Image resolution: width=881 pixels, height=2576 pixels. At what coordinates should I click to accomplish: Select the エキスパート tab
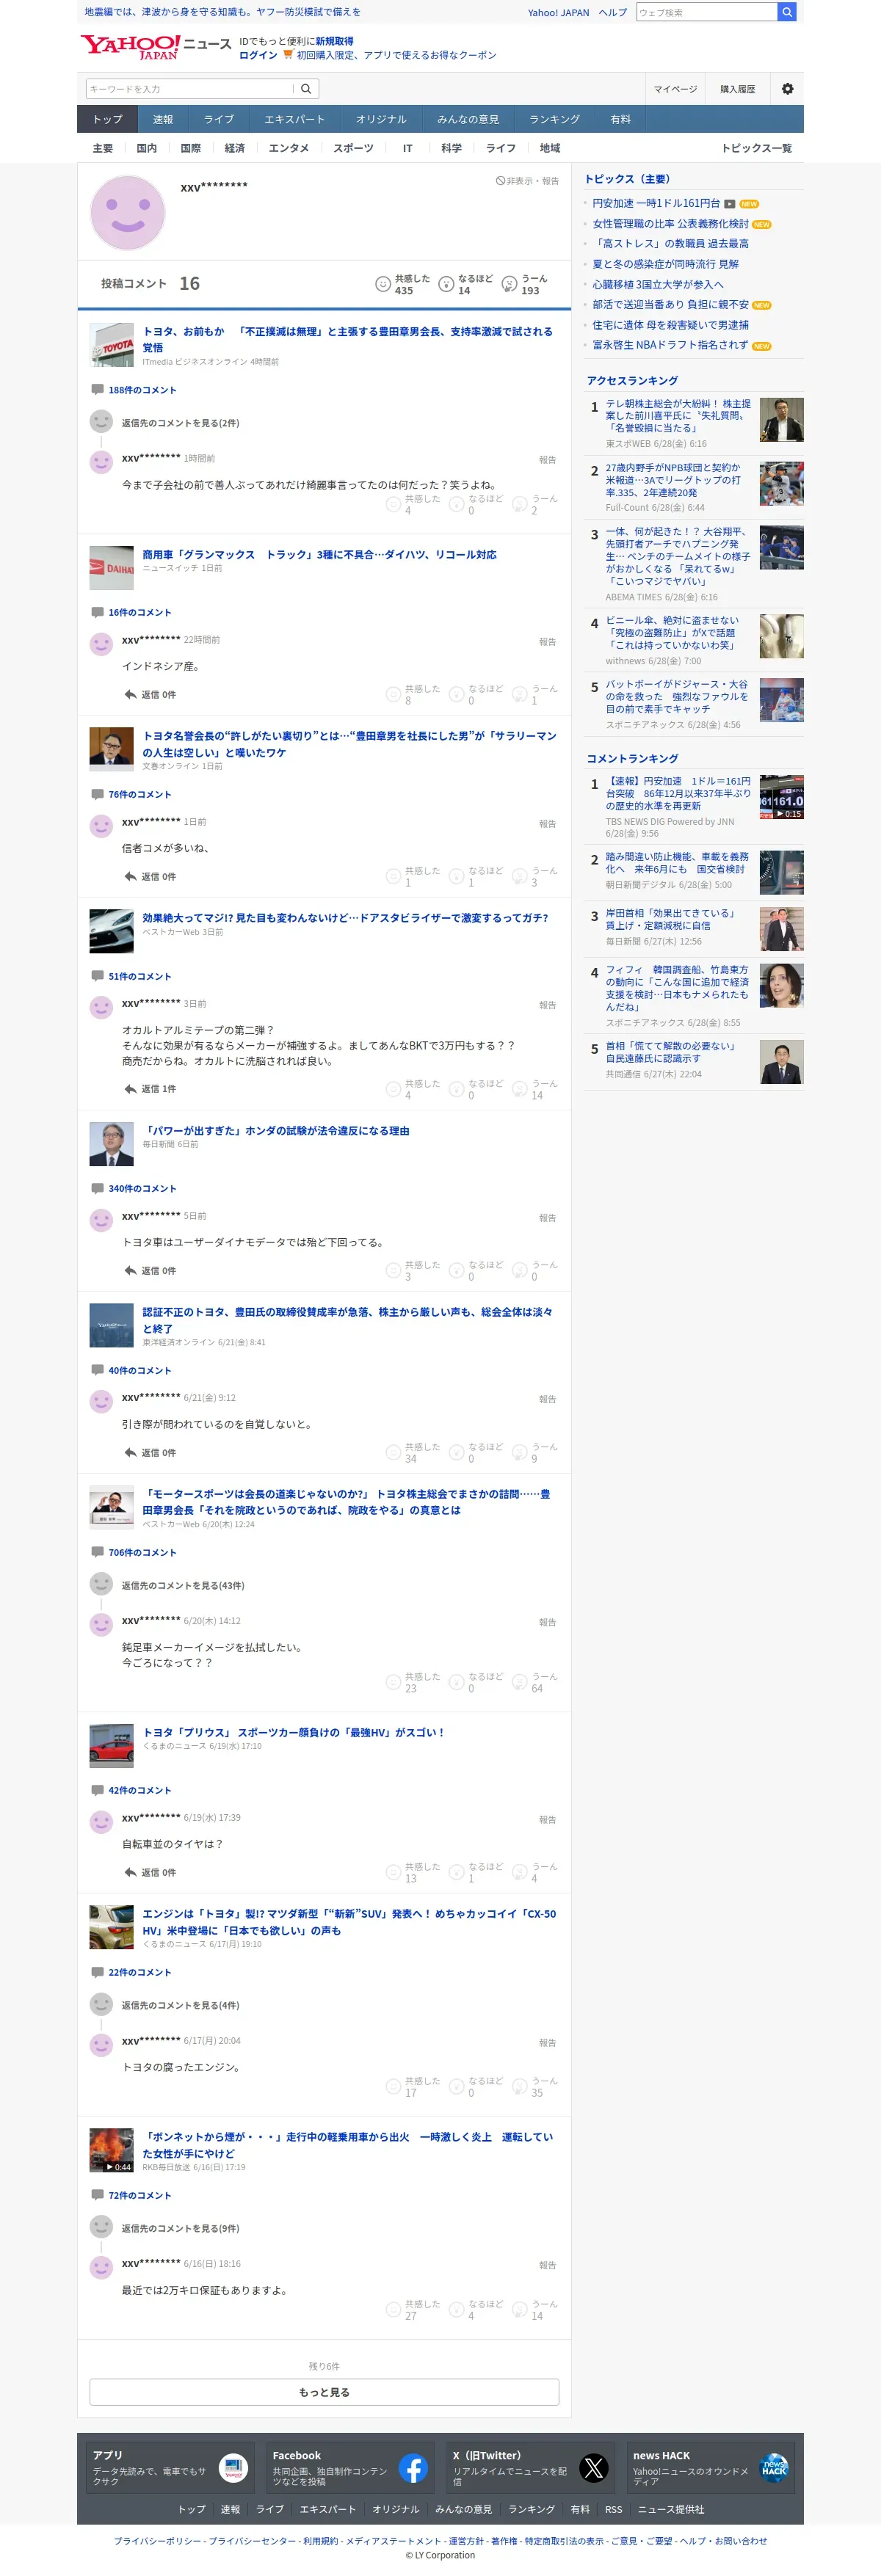point(294,119)
